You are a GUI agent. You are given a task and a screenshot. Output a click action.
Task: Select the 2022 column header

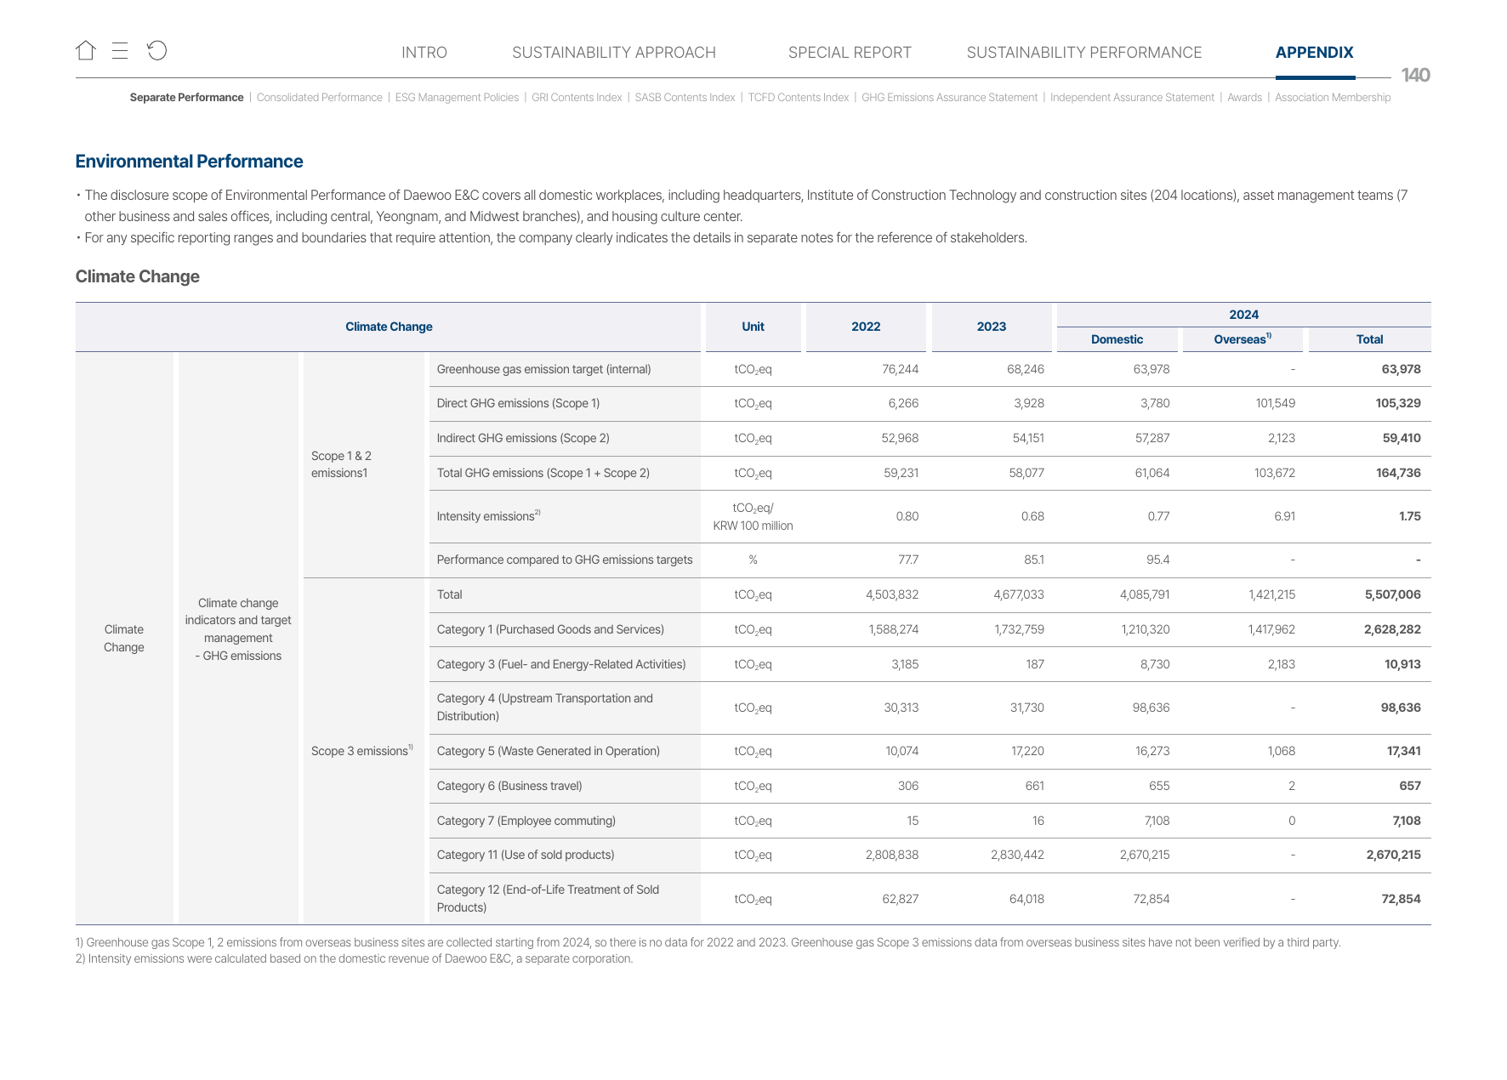[866, 327]
